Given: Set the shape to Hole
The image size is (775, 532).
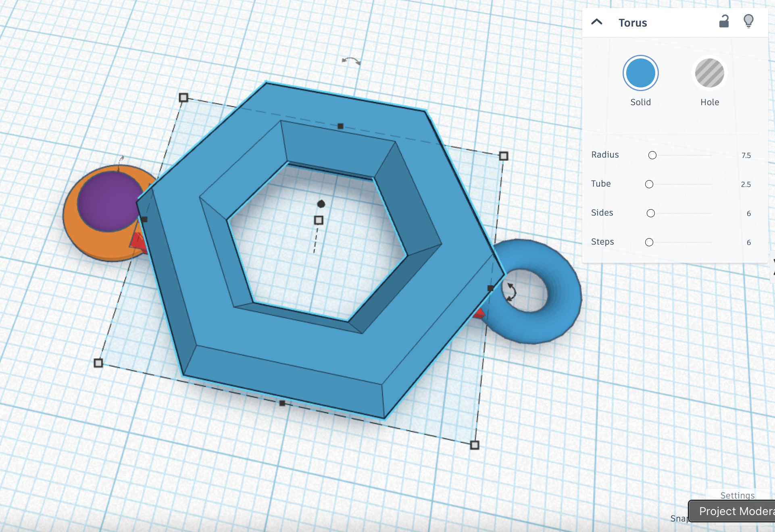Looking at the screenshot, I should coord(710,73).
